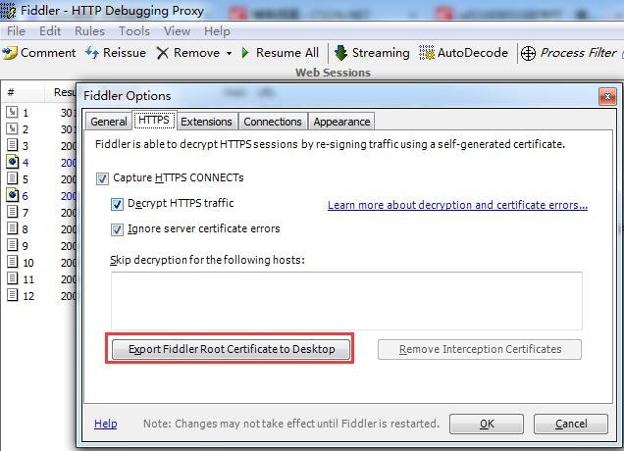Image resolution: width=624 pixels, height=451 pixels.
Task: Open the Rules menu
Action: click(89, 31)
